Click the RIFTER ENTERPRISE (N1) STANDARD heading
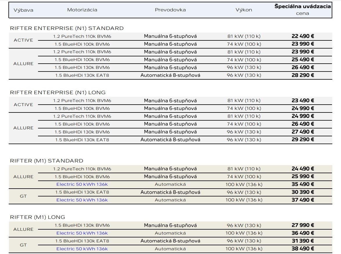Screen dimensions: 341x254 pyautogui.click(x=67, y=28)
